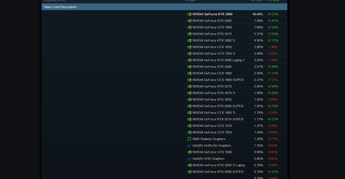
Task: Click the NVIDIA logo beside GTX 1660 Ti
Action: click(x=189, y=113)
